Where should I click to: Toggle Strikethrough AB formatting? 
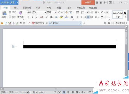[x=42, y=17]
